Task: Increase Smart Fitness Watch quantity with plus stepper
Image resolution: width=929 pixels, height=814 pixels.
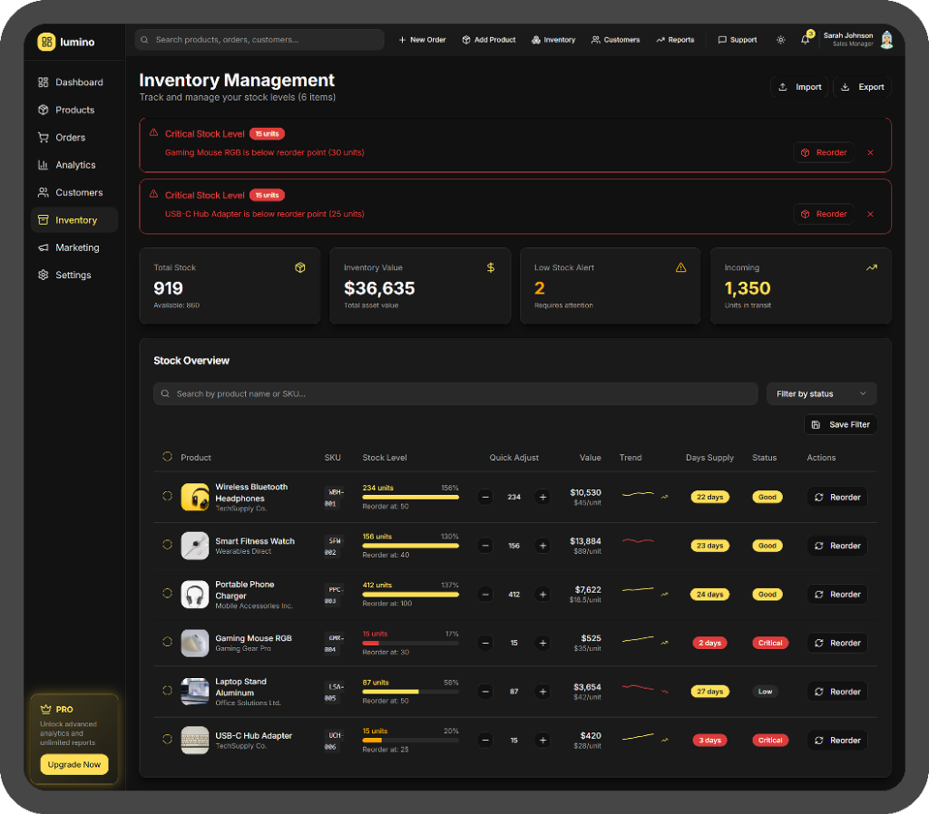Action: [x=543, y=545]
